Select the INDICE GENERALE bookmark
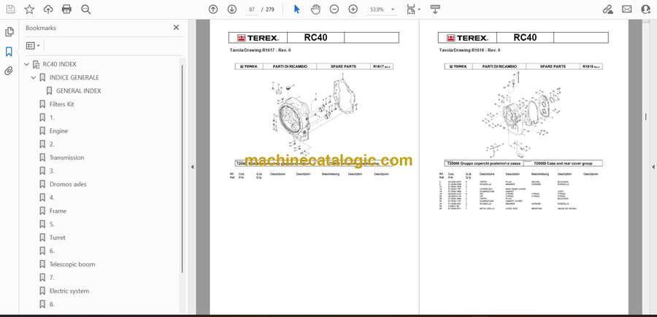Viewport: 657px width, 317px height. [x=74, y=78]
